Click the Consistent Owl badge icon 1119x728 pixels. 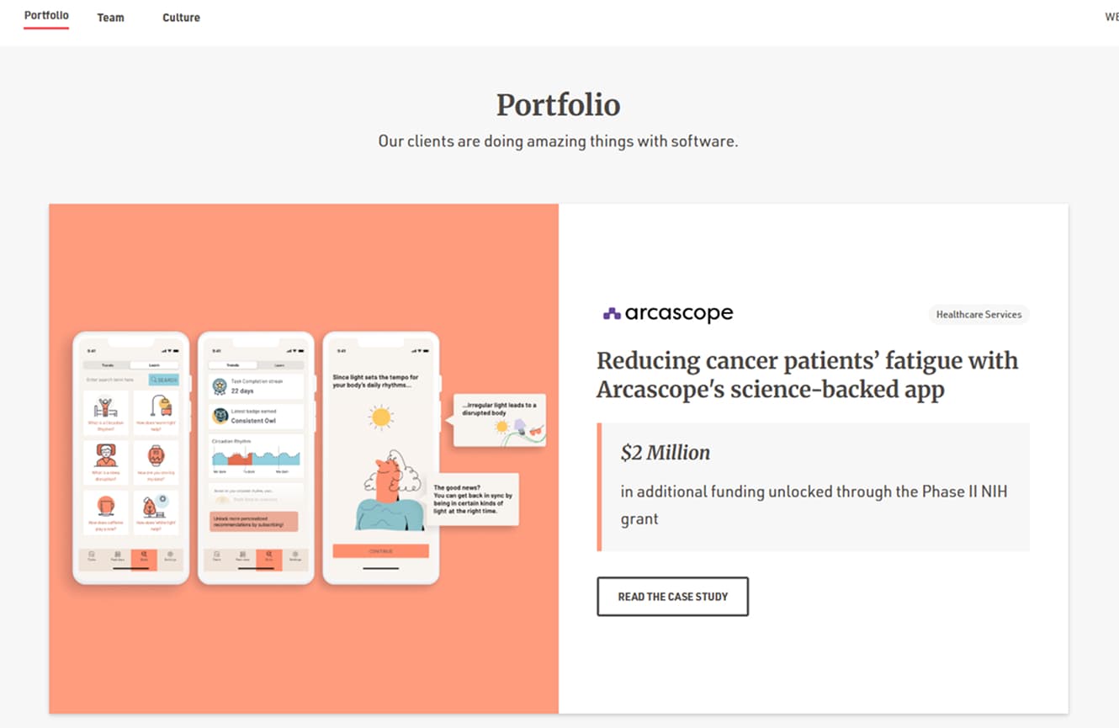pyautogui.click(x=220, y=416)
